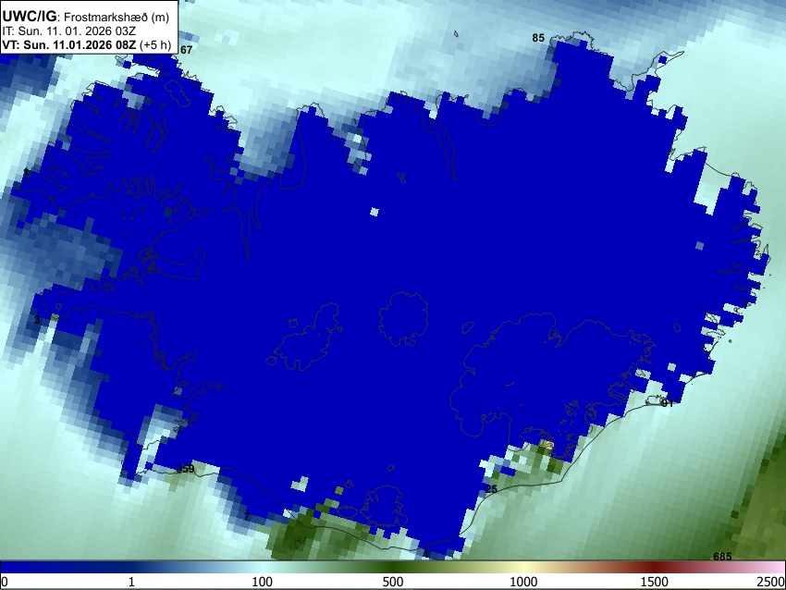This screenshot has height=590, width=786.
Task: Select the Frostmarkshæð (m) label
Action: pyautogui.click(x=117, y=17)
